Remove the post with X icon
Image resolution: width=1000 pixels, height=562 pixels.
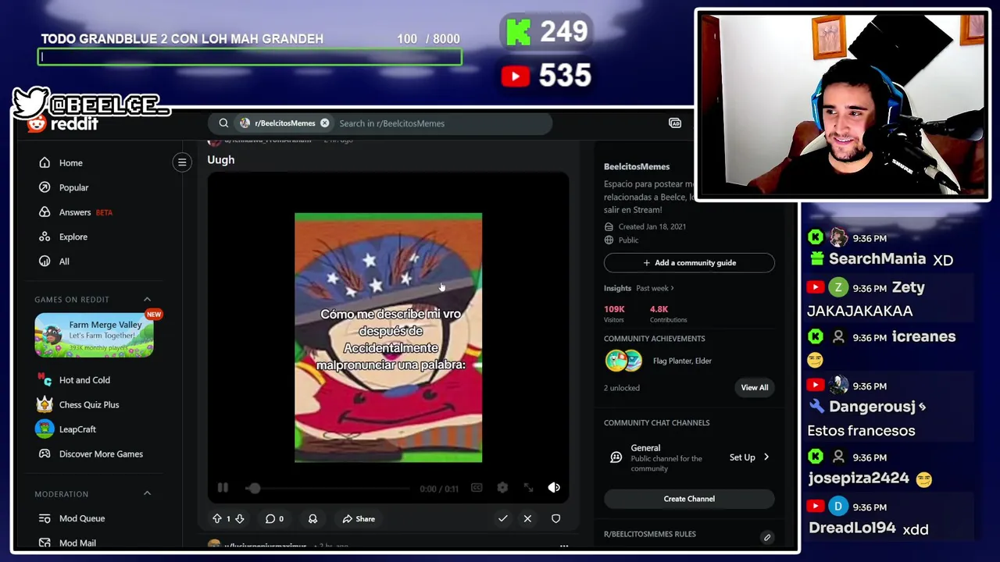(527, 518)
